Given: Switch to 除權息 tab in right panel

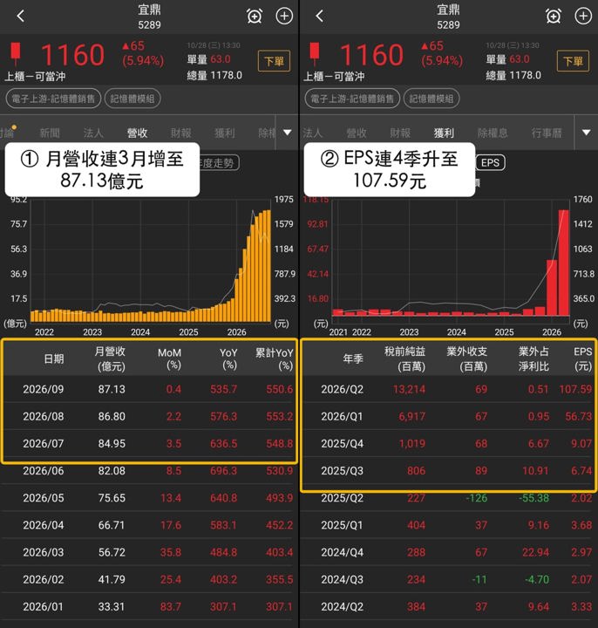Looking at the screenshot, I should (x=493, y=133).
